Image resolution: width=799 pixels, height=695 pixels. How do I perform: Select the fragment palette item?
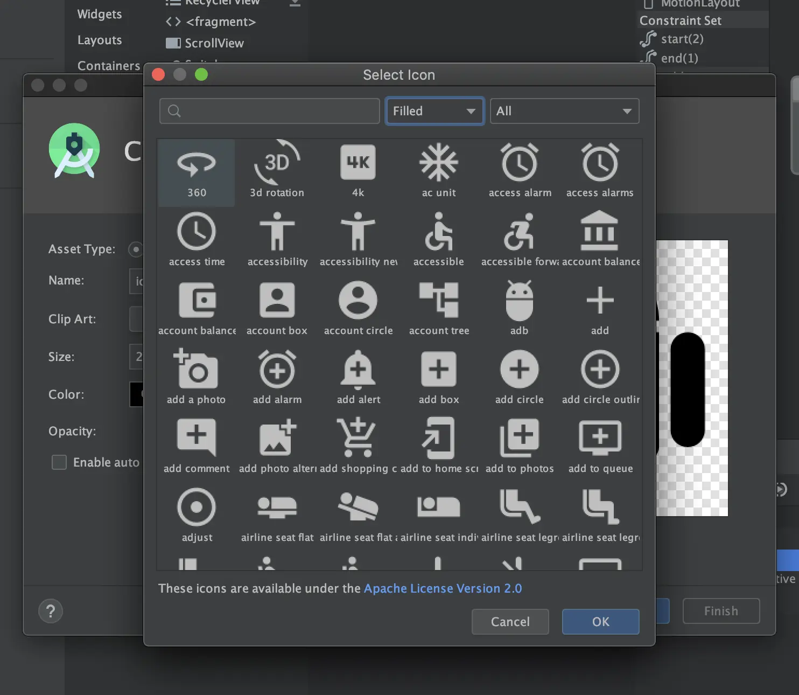click(211, 22)
